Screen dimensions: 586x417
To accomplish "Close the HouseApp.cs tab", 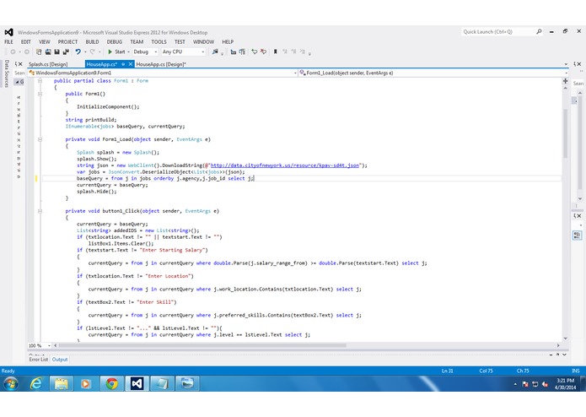I will pos(131,64).
